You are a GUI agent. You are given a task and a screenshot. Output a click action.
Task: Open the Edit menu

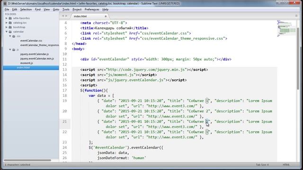coord(15,9)
